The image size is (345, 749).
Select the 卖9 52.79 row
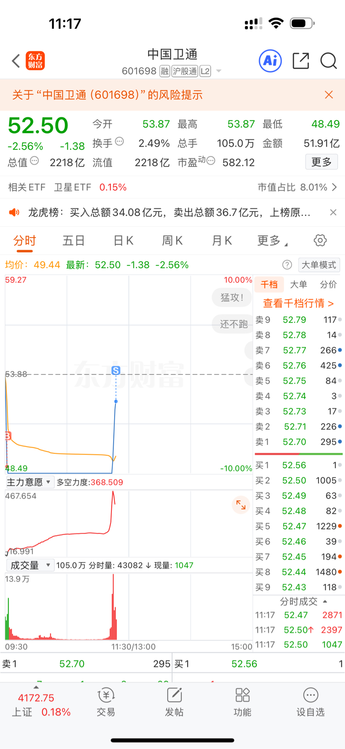click(299, 320)
